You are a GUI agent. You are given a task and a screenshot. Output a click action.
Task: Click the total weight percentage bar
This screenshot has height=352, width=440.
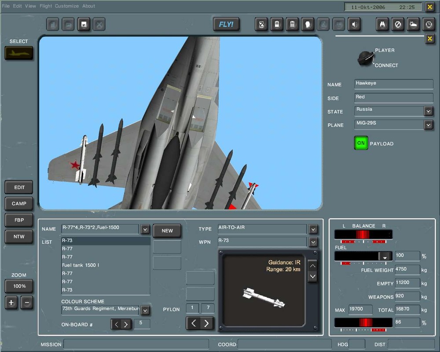click(363, 323)
